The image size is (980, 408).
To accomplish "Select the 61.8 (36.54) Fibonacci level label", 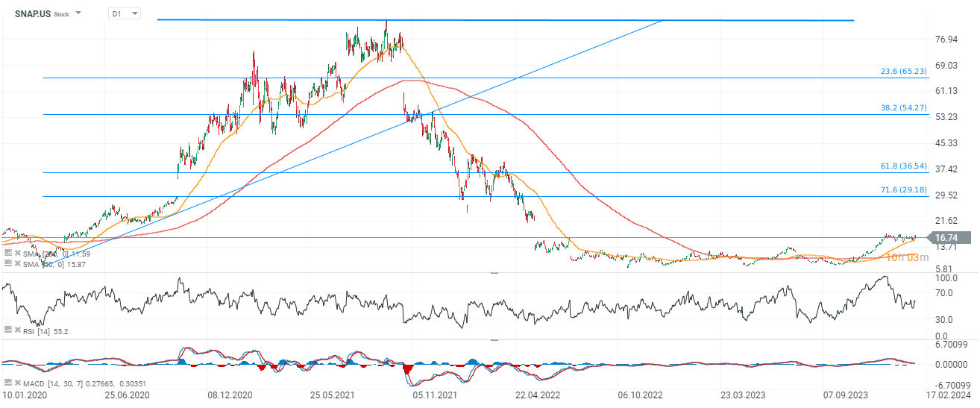I will [x=904, y=166].
